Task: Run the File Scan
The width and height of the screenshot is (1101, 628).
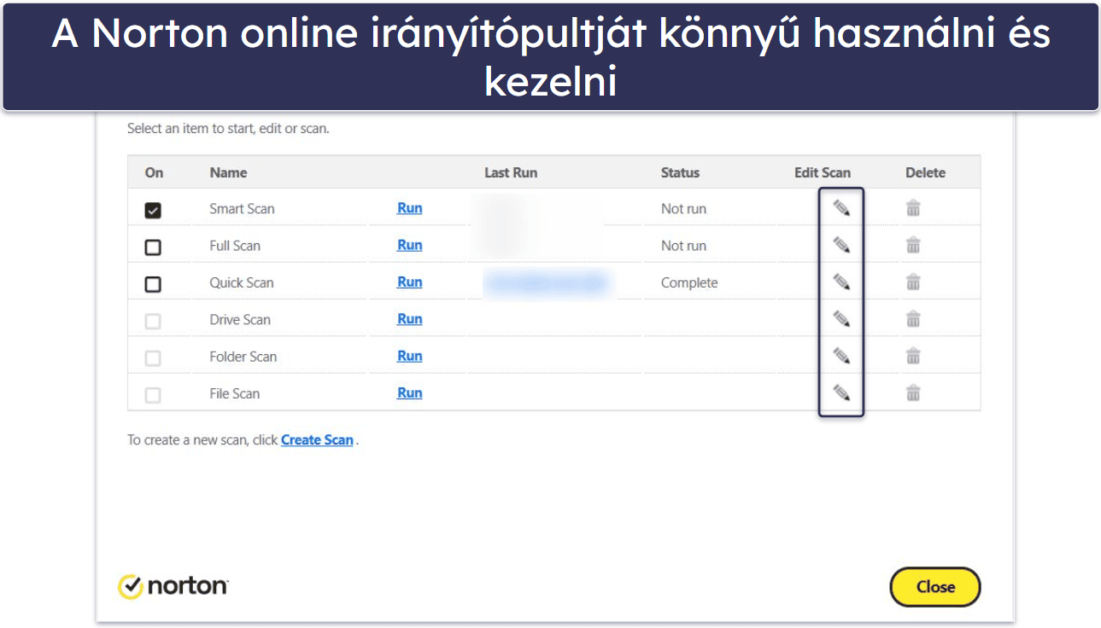Action: click(x=410, y=392)
